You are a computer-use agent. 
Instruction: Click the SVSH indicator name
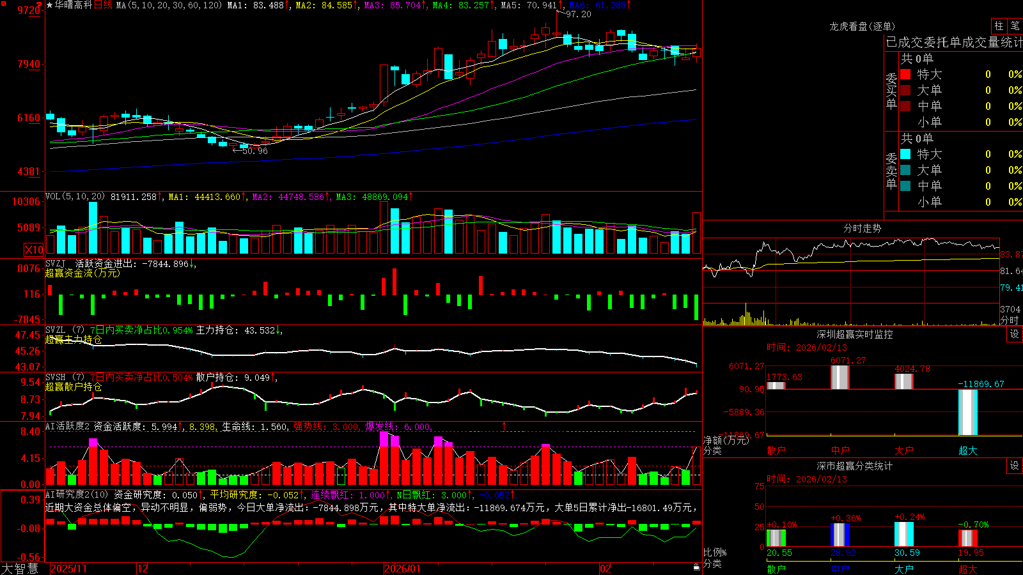pos(56,378)
